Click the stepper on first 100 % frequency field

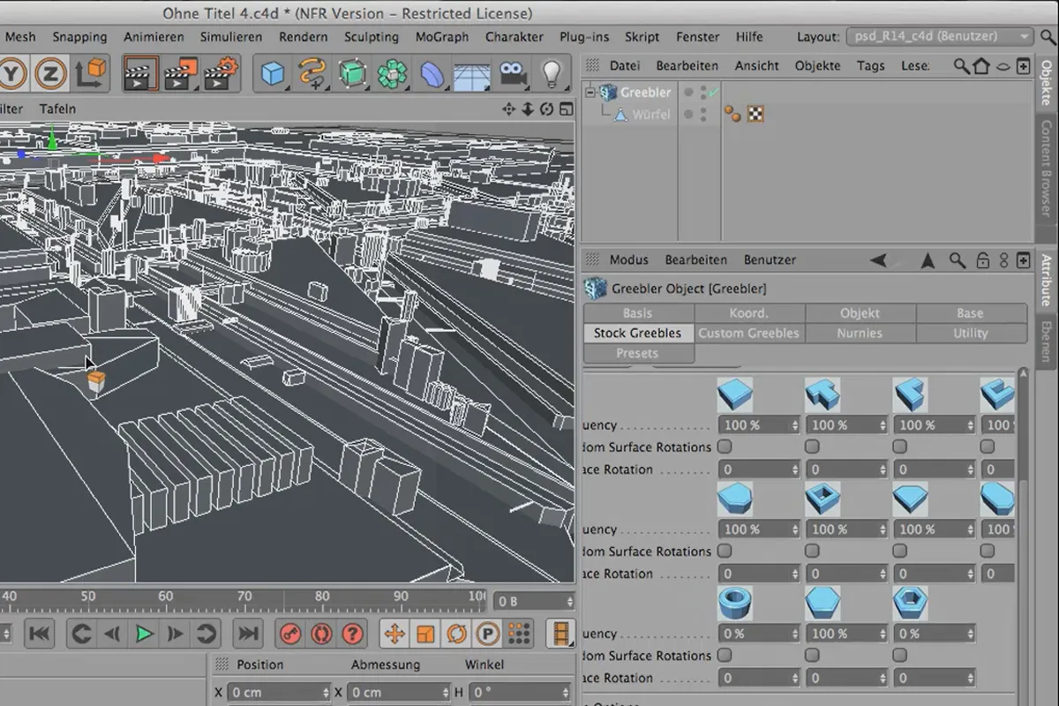point(794,425)
